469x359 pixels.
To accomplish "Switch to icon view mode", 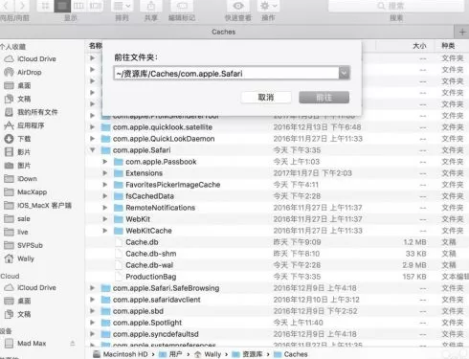I will 45,6.
